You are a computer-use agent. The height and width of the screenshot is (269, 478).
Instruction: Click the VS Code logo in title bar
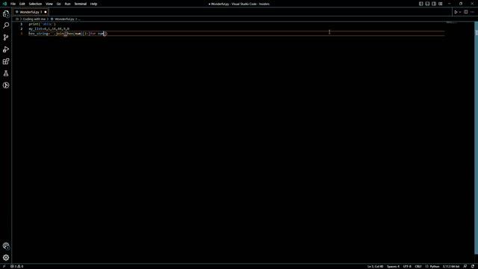click(x=4, y=4)
